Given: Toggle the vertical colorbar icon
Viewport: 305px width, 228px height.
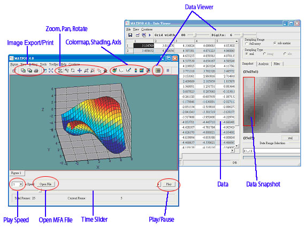Looking at the screenshot, I should tap(135, 70).
